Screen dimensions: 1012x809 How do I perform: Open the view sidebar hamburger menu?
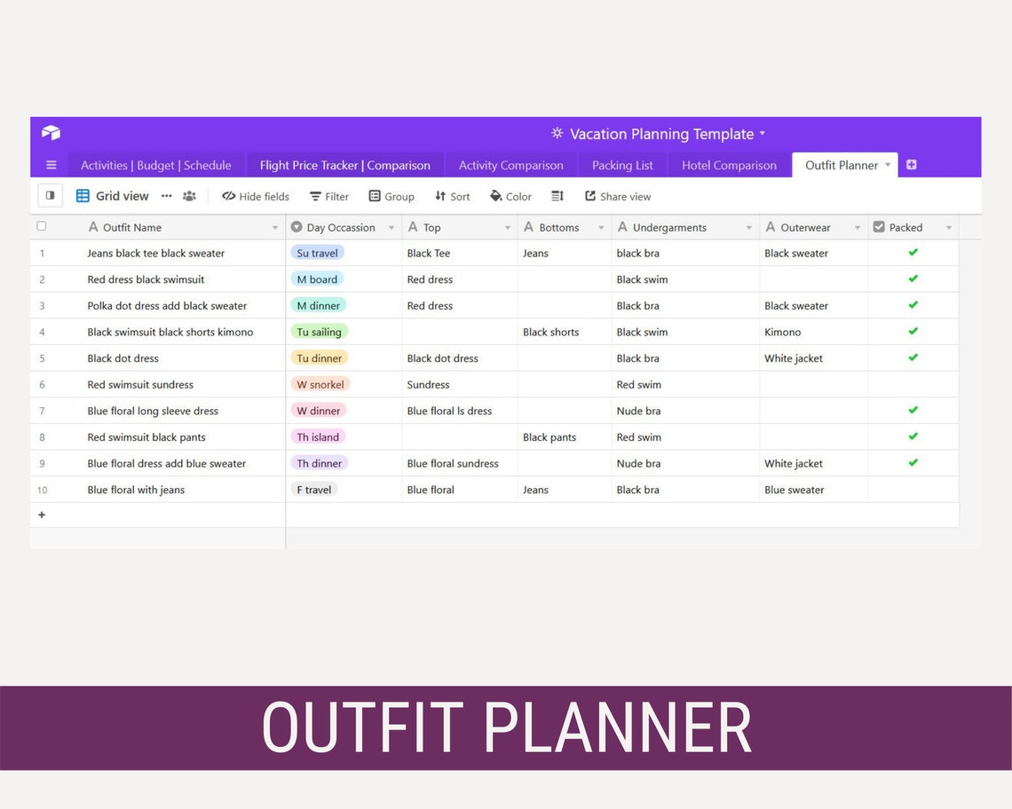click(51, 164)
